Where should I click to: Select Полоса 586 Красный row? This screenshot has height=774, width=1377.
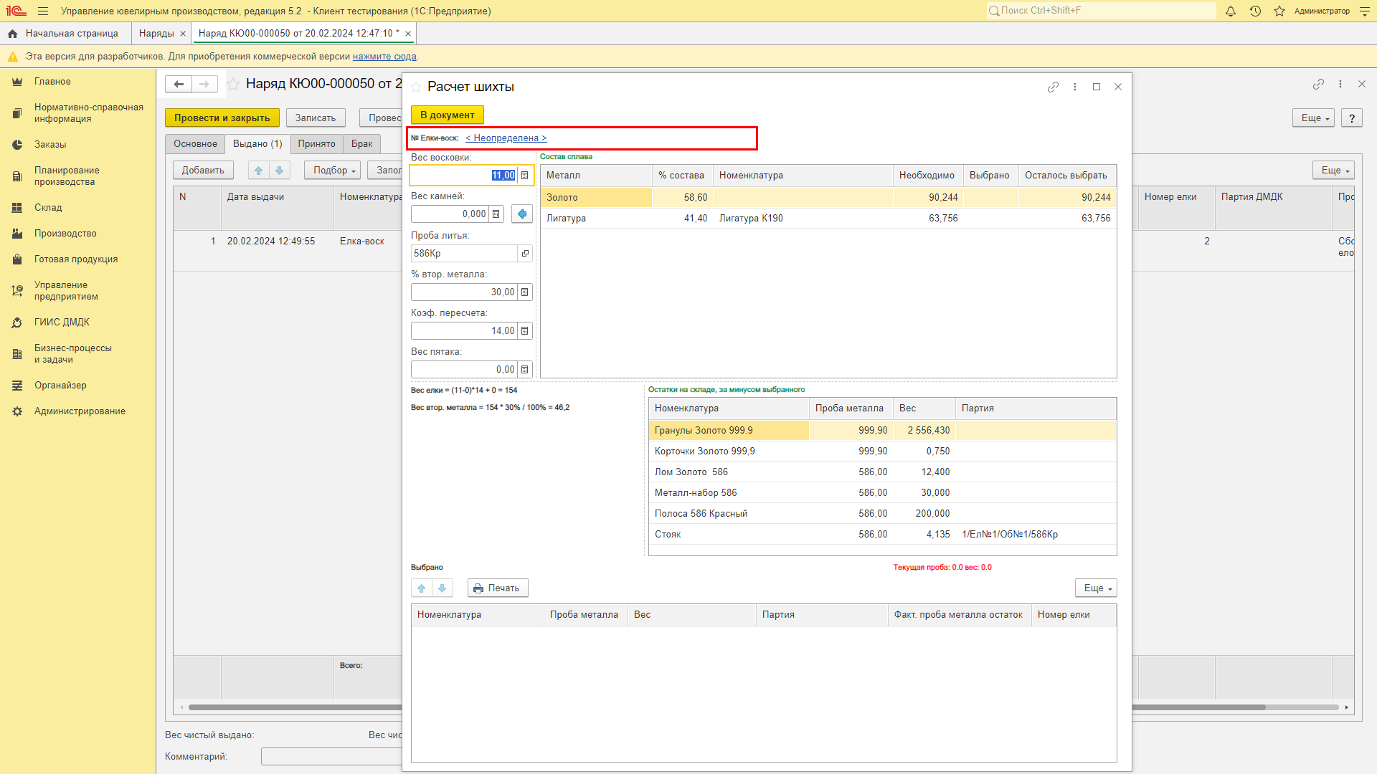point(882,514)
